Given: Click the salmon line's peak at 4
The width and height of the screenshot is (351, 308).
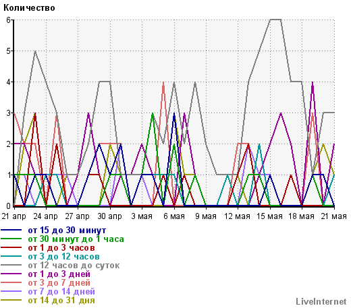Looking at the screenshot, I should click(163, 83).
